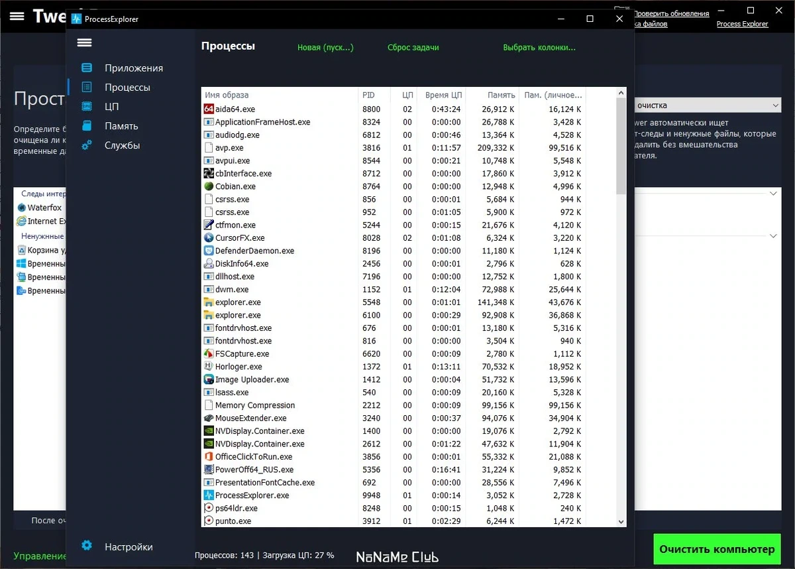Expand second chevron in the right panel
The image size is (795, 569).
coord(773,236)
